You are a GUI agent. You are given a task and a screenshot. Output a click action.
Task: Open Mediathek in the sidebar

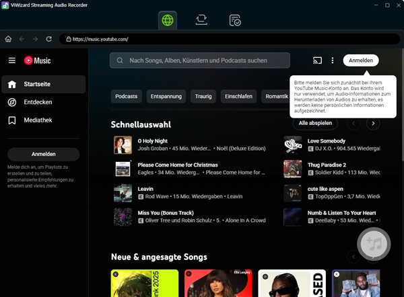pos(44,120)
